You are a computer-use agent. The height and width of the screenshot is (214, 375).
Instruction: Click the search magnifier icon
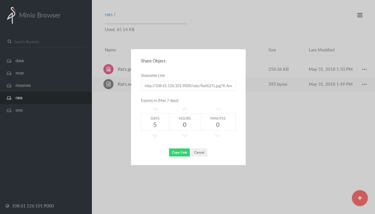tap(10, 41)
